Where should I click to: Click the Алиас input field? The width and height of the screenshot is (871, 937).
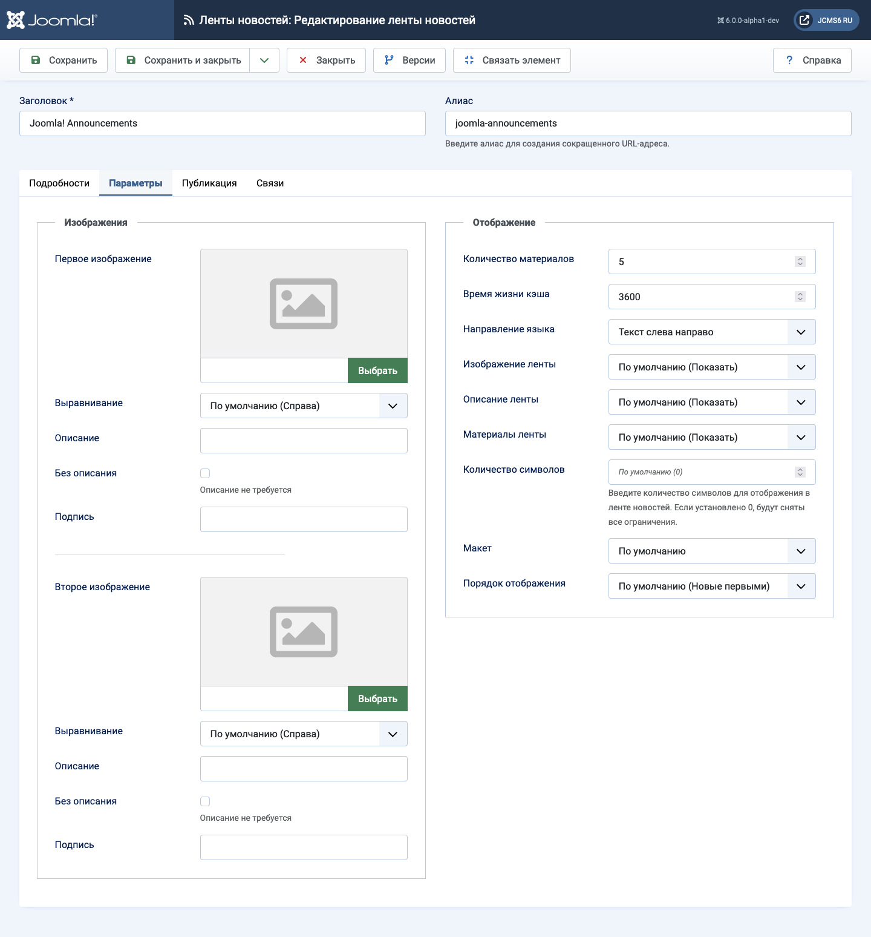tap(648, 123)
